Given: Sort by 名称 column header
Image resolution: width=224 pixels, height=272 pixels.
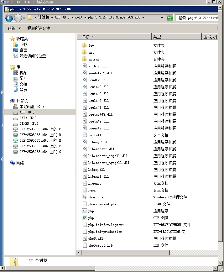Looking at the screenshot, I should [x=114, y=37].
